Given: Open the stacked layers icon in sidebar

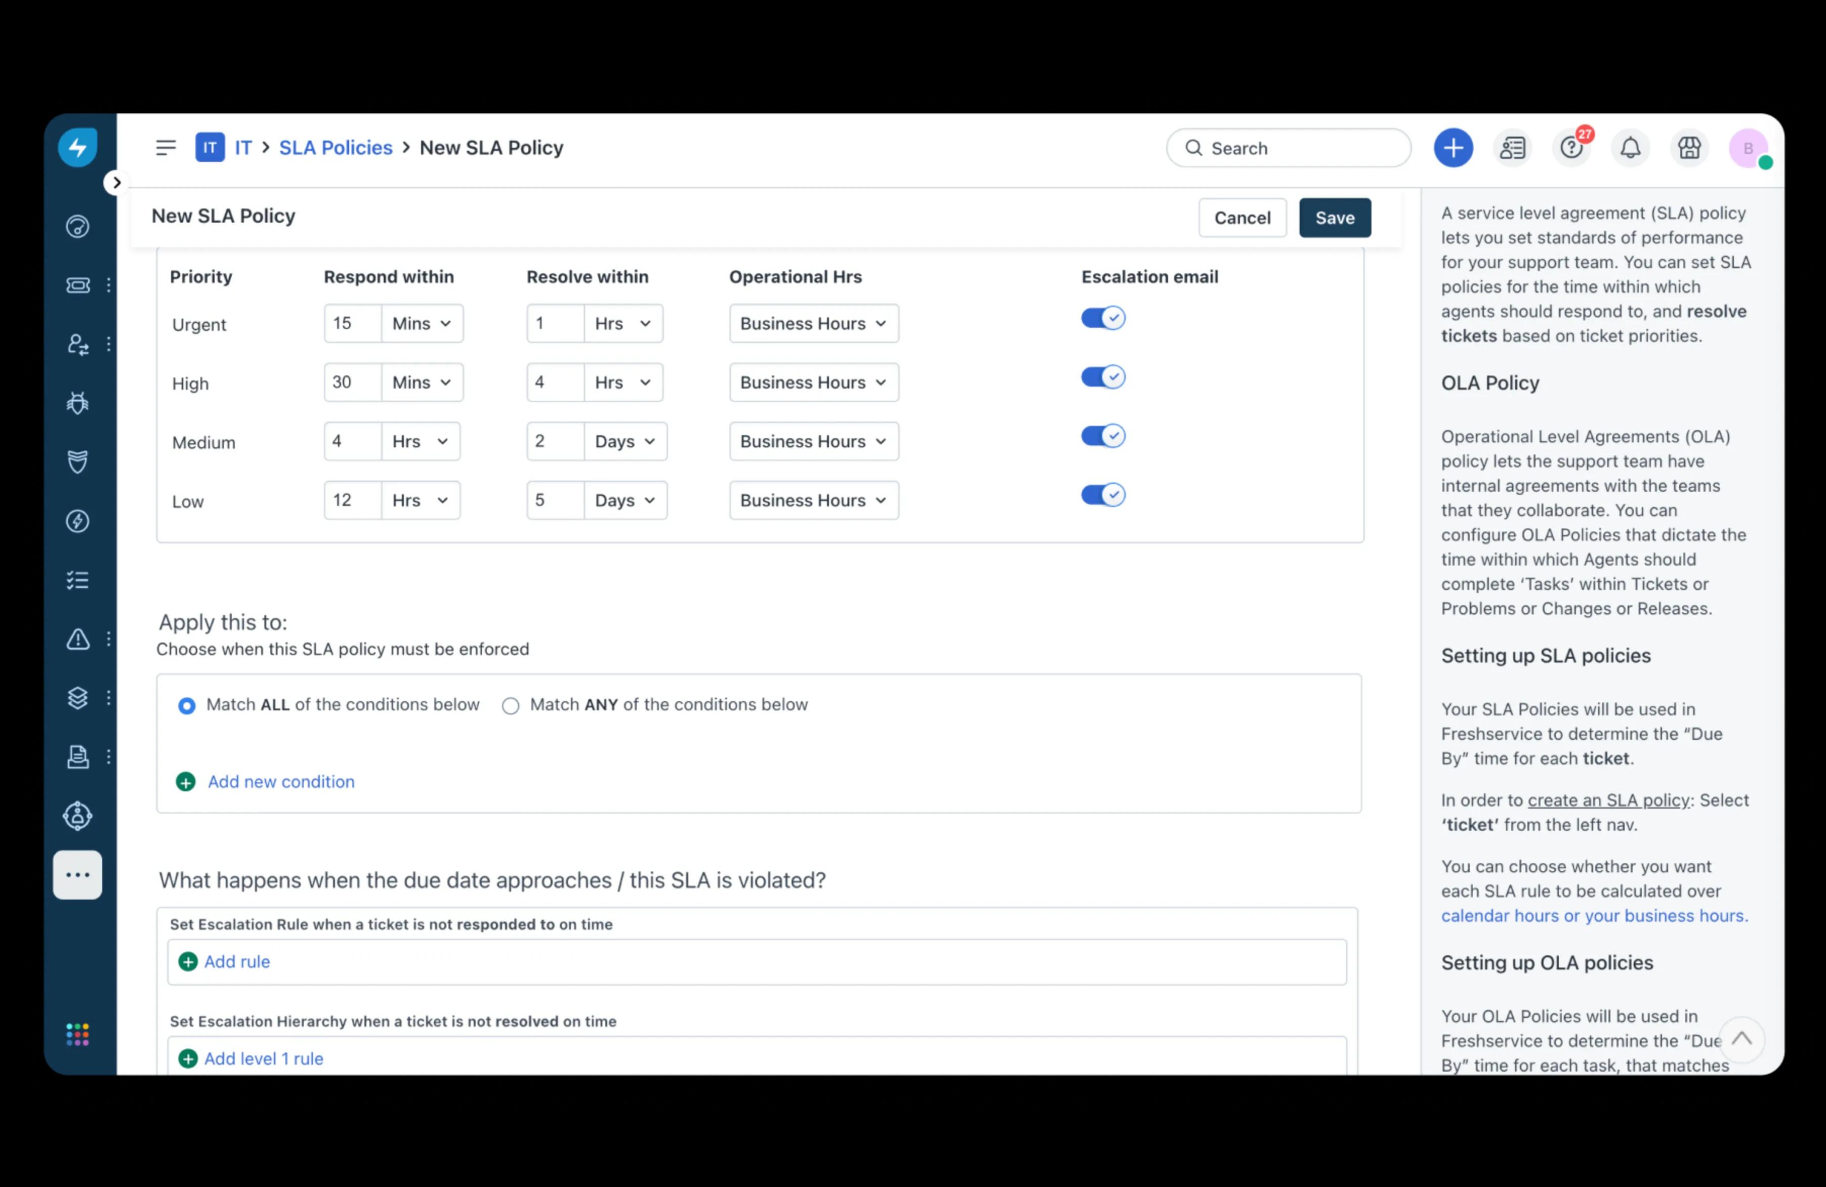Looking at the screenshot, I should (77, 698).
